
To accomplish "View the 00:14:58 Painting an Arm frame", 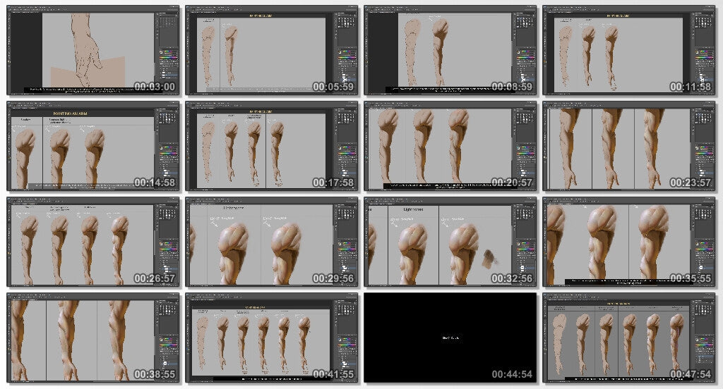I will click(x=93, y=146).
